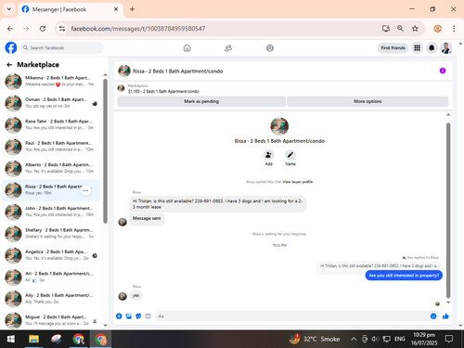The image size is (464, 348).
Task: Open the site information icon in address bar
Action: [62, 29]
